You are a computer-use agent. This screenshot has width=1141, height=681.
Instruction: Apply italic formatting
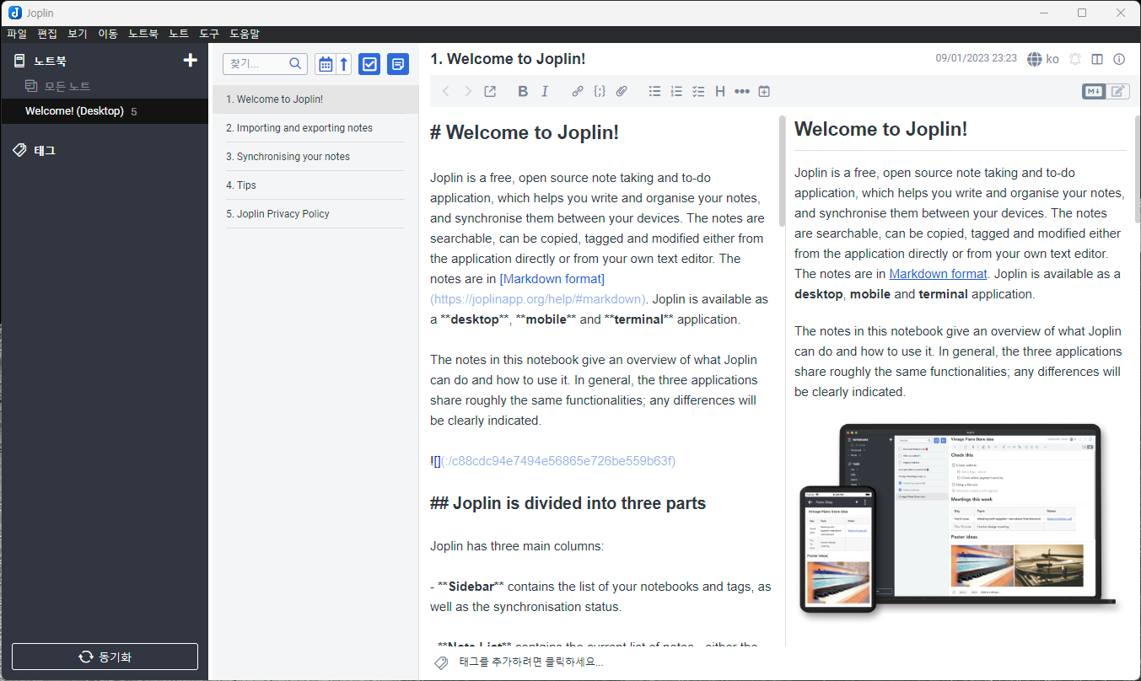tap(545, 91)
